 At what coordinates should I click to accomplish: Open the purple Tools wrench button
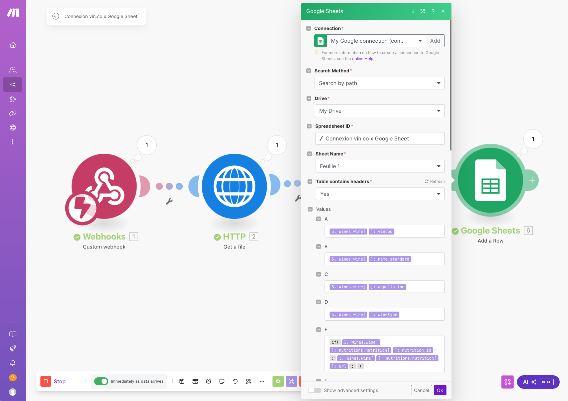pos(292,381)
